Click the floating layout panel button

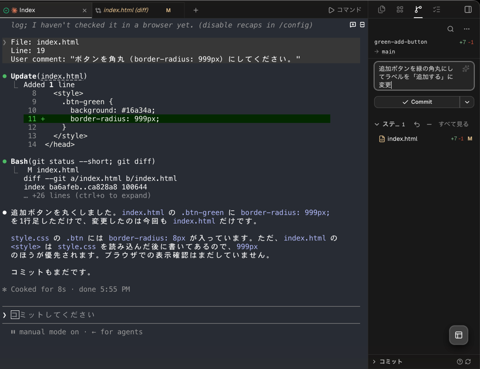click(458, 335)
